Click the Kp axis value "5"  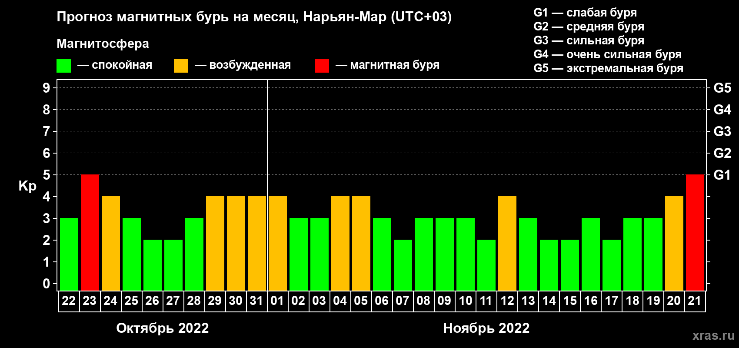[47, 175]
